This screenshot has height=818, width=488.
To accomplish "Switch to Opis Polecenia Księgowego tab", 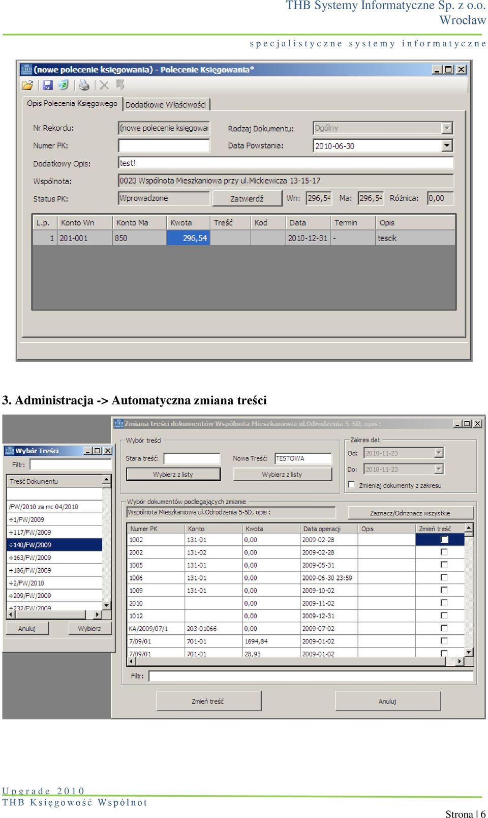I will [72, 103].
